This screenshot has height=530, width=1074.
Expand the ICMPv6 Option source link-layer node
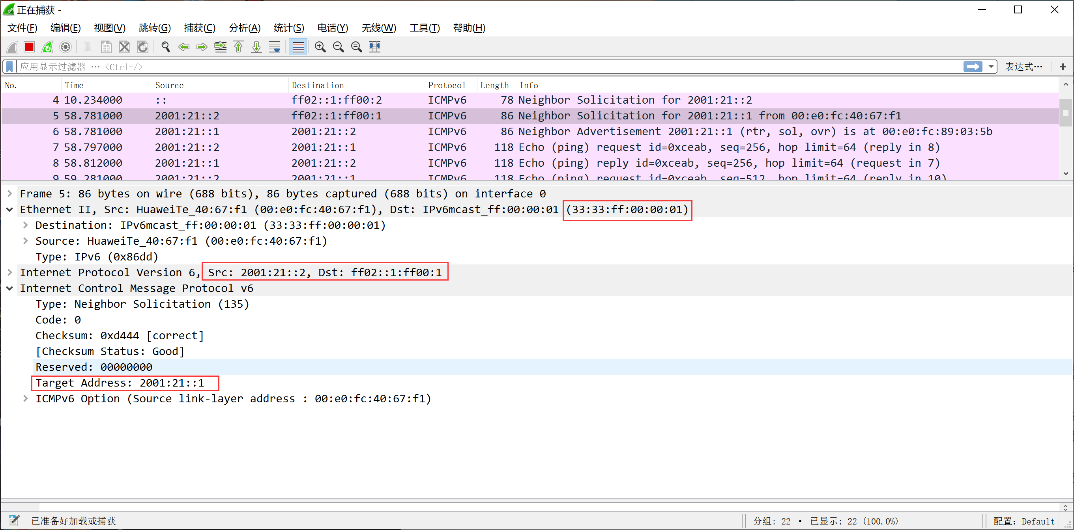click(25, 398)
